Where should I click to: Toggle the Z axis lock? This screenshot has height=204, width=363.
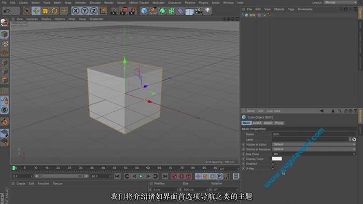point(93,11)
